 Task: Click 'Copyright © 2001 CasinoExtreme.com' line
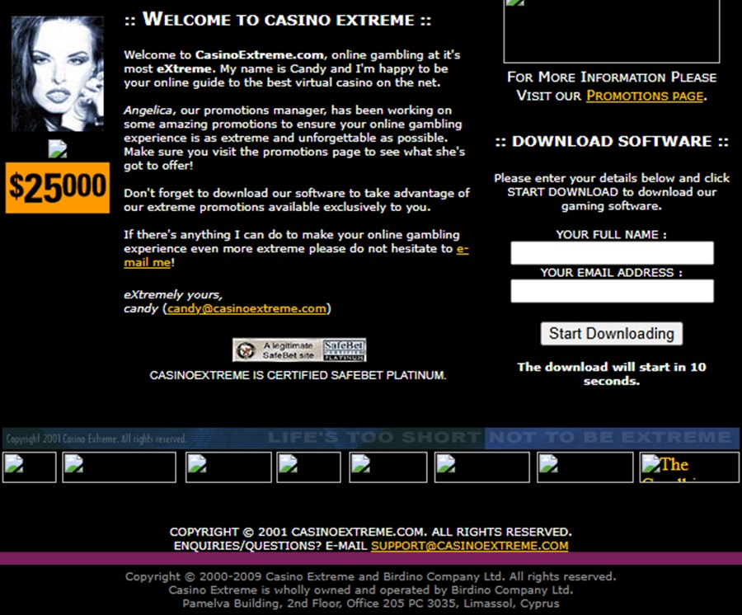pyautogui.click(x=370, y=532)
